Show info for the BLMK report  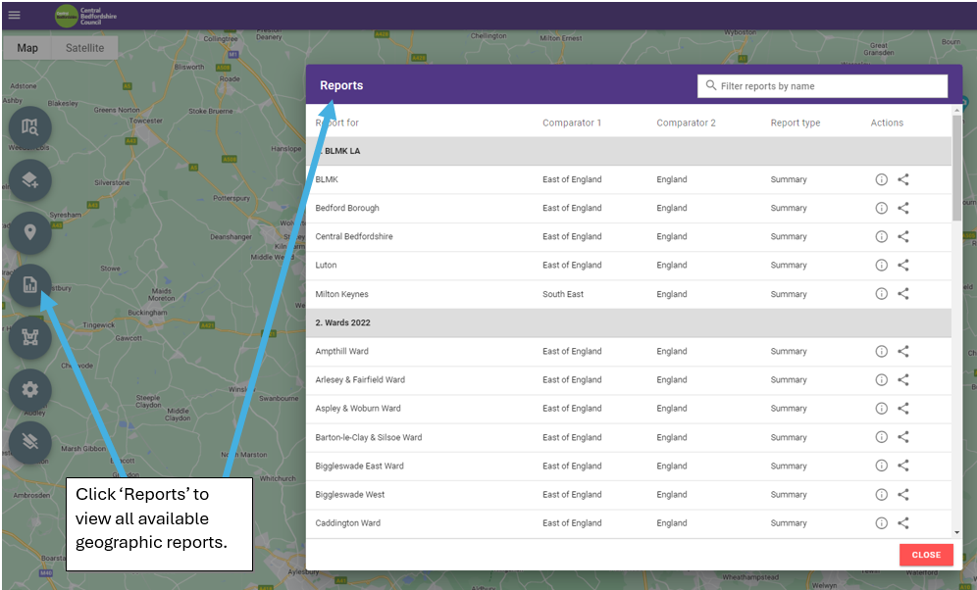click(881, 179)
